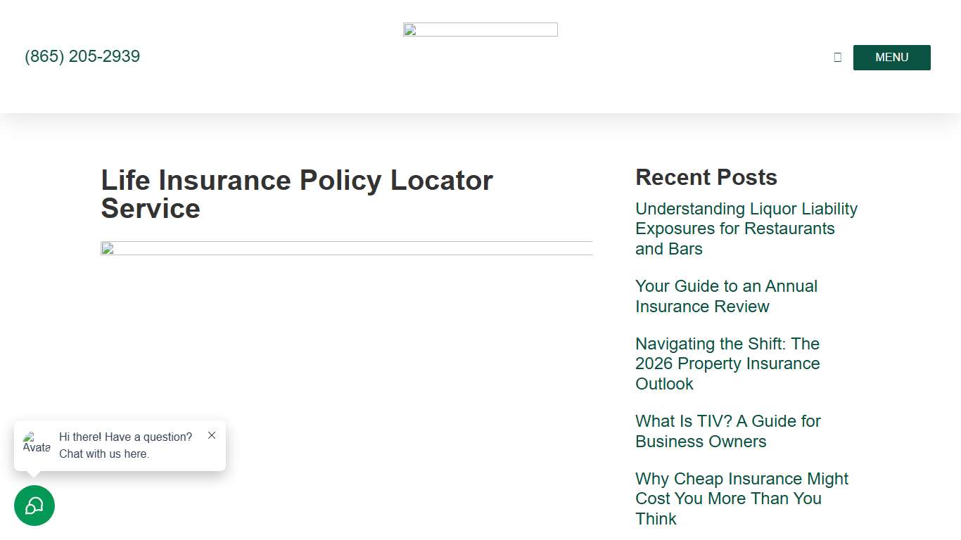Open Why Cheap Insurance Might Cost You More
Screen dimensions: 961x540
[742, 499]
